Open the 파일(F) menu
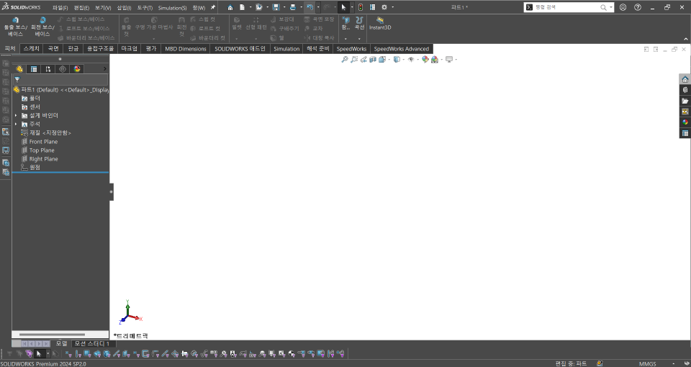Screen dimensions: 691x367 coord(60,8)
